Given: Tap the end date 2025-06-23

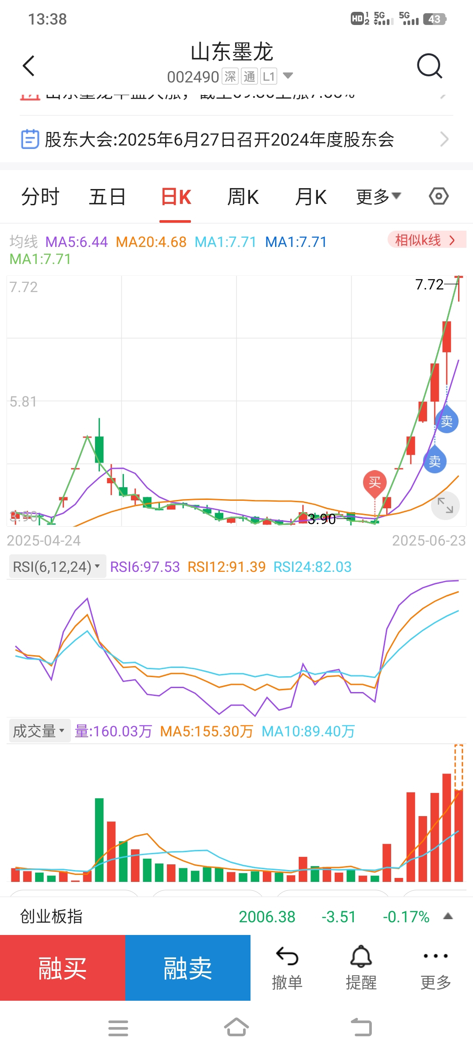Looking at the screenshot, I should pos(429,540).
